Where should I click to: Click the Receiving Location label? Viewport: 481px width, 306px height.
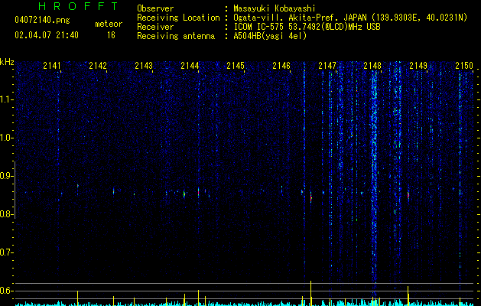(x=178, y=18)
